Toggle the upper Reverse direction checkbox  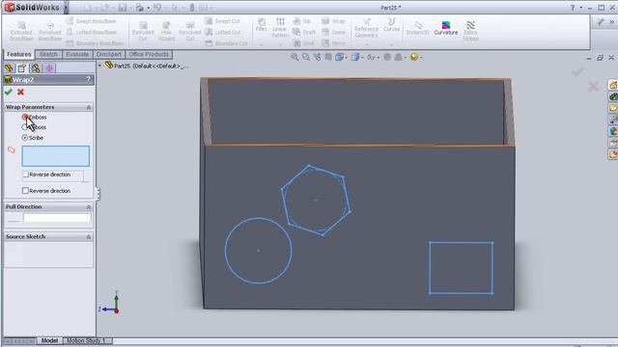click(26, 174)
